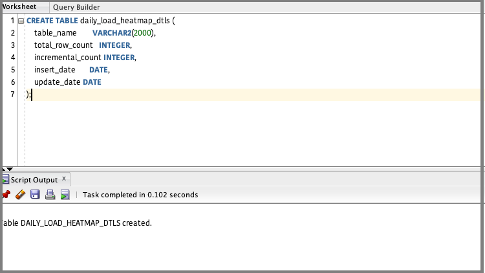Select the Worksheet tab
The height and width of the screenshot is (273, 485).
[19, 7]
